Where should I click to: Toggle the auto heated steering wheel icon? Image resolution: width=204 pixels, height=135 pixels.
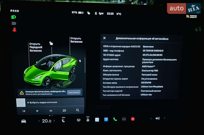pyautogui.click(x=88, y=119)
